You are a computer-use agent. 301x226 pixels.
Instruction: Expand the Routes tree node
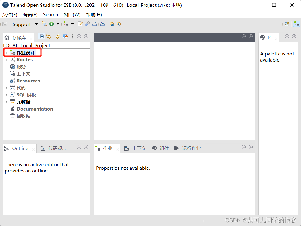pyautogui.click(x=6, y=60)
